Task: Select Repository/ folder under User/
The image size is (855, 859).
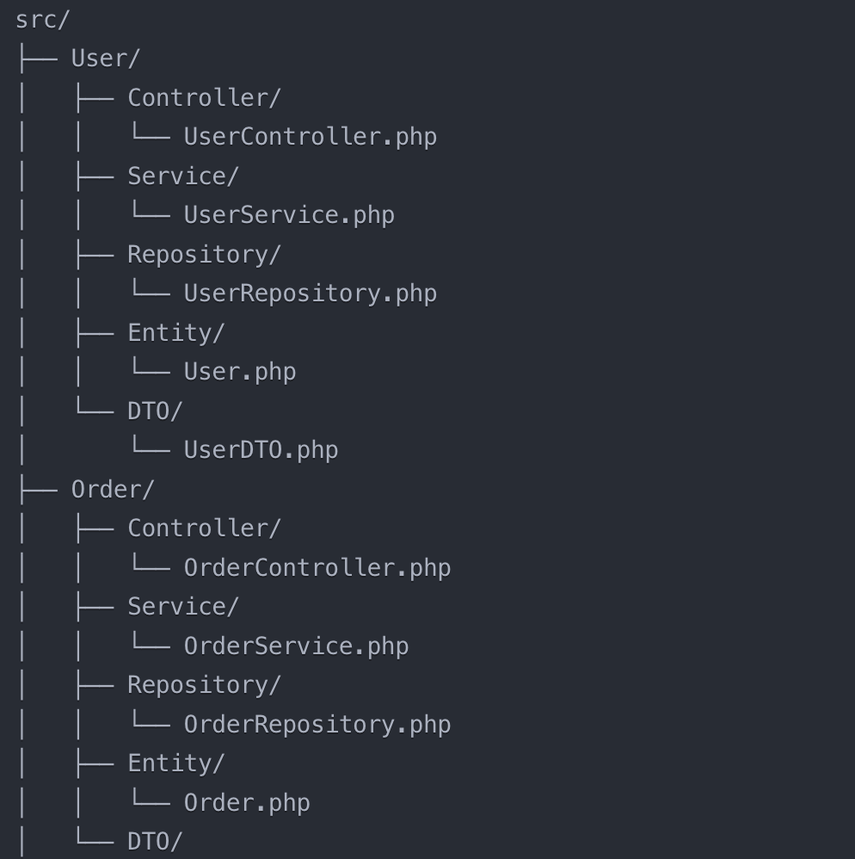Action: click(x=204, y=255)
